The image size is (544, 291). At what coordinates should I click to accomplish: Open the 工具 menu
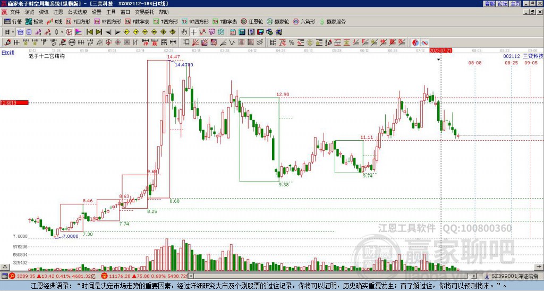(111, 12)
